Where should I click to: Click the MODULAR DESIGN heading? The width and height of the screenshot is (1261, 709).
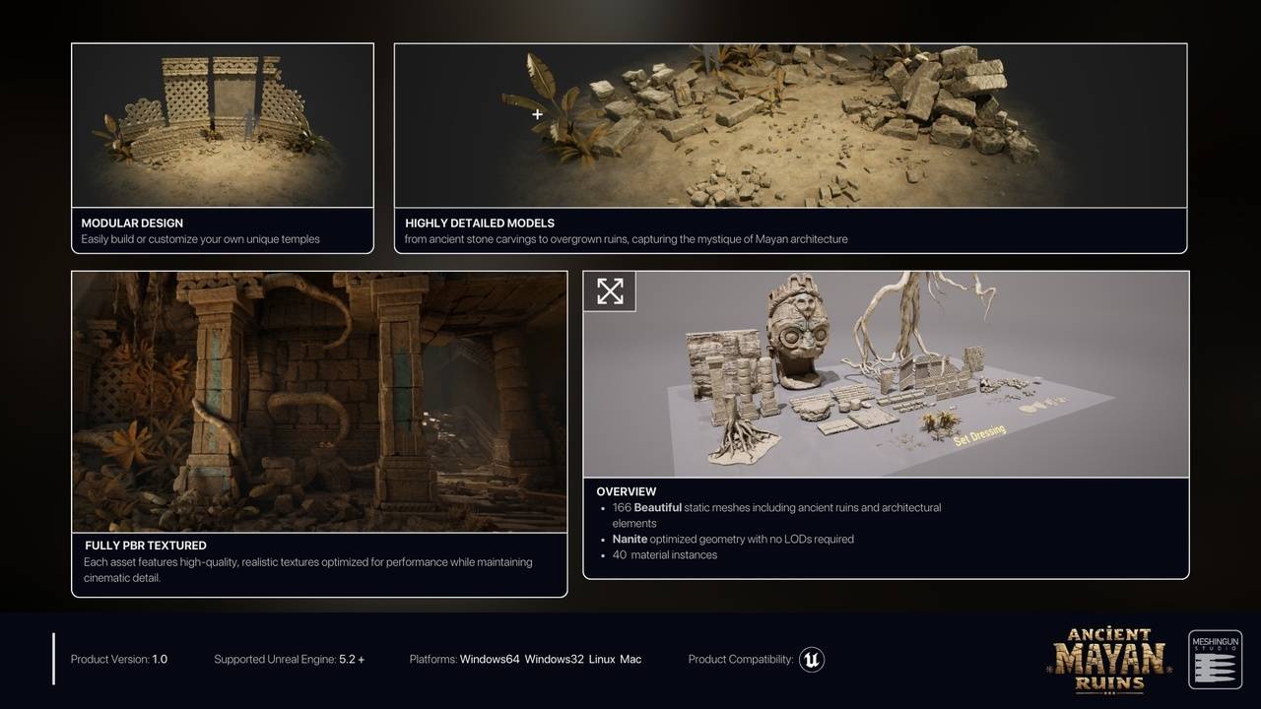click(x=132, y=223)
